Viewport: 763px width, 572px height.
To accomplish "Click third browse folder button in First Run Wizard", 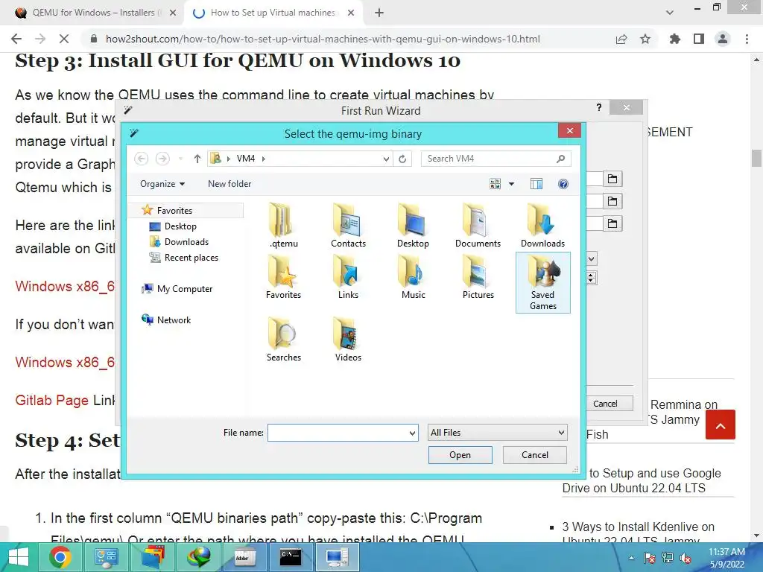I will tap(612, 223).
